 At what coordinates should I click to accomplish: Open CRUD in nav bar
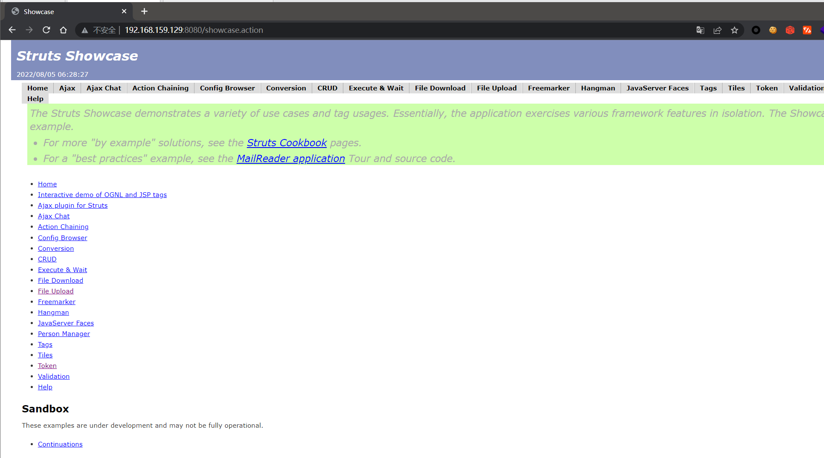coord(327,88)
